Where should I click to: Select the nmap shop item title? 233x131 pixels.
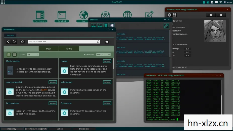click(x=64, y=61)
